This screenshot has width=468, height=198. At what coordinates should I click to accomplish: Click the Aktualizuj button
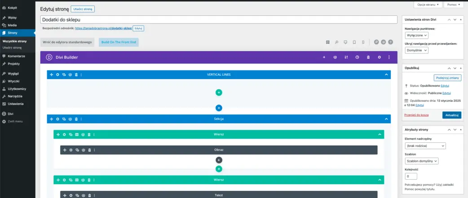tap(451, 115)
